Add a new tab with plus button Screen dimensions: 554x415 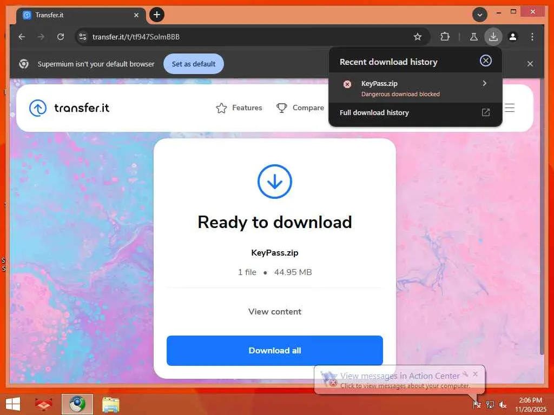pos(157,15)
